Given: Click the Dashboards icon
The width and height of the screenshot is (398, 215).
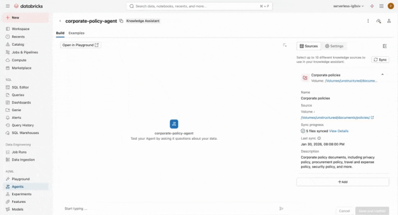Looking at the screenshot, I should click(8, 103).
